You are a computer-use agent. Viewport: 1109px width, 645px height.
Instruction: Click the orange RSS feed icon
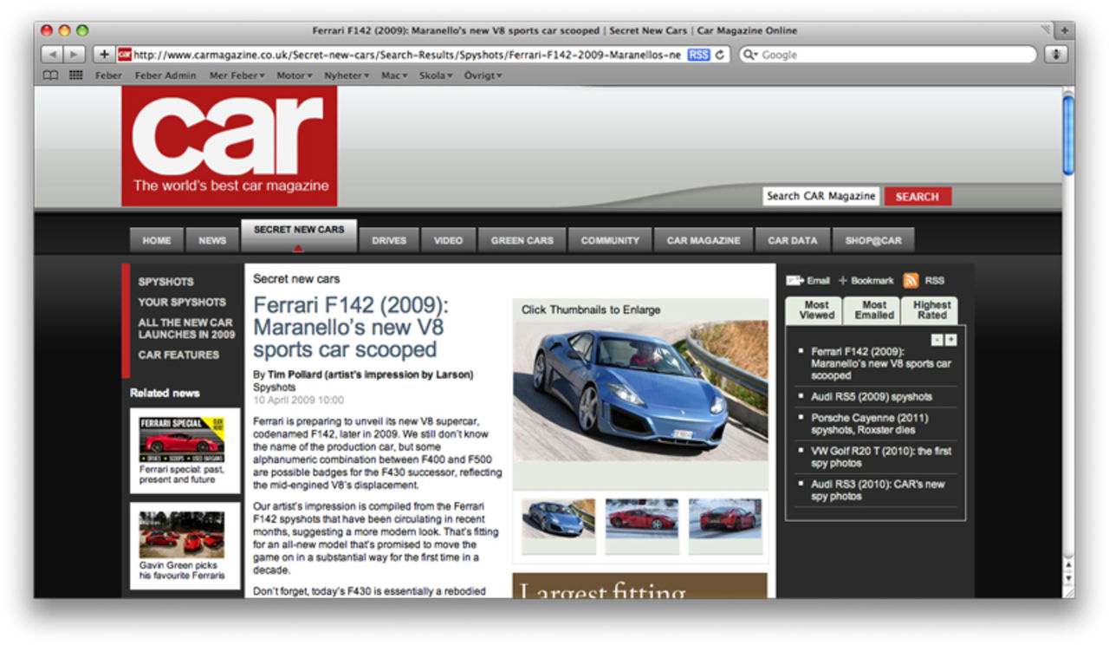tap(910, 280)
